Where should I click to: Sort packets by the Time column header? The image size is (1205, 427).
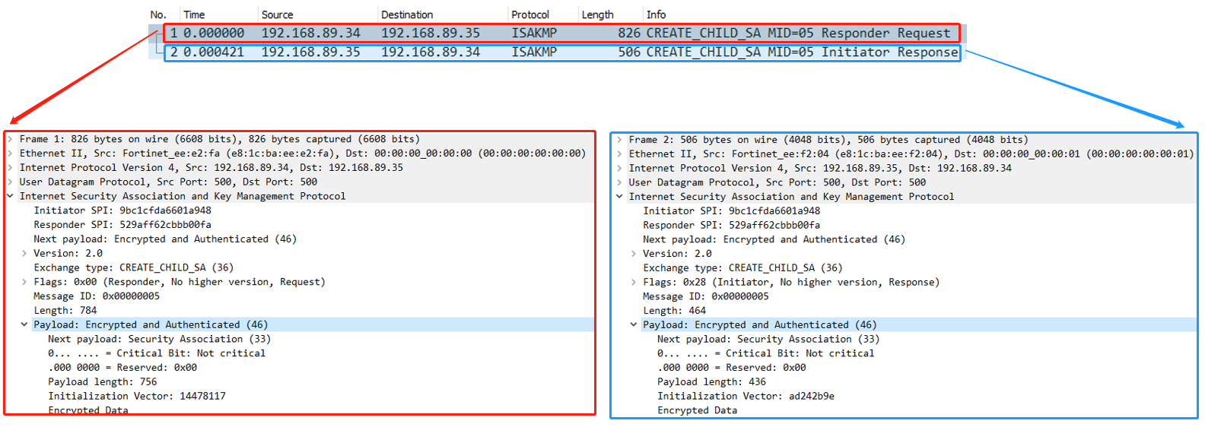[x=194, y=14]
